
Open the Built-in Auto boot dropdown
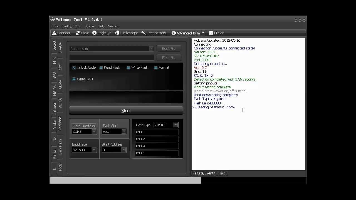tap(151, 49)
